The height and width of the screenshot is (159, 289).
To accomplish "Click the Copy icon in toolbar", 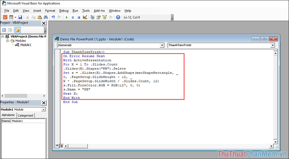I will (33, 17).
